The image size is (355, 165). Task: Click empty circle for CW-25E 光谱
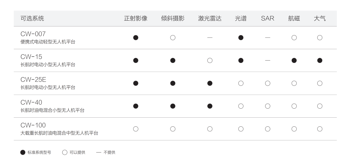pyautogui.click(x=241, y=83)
